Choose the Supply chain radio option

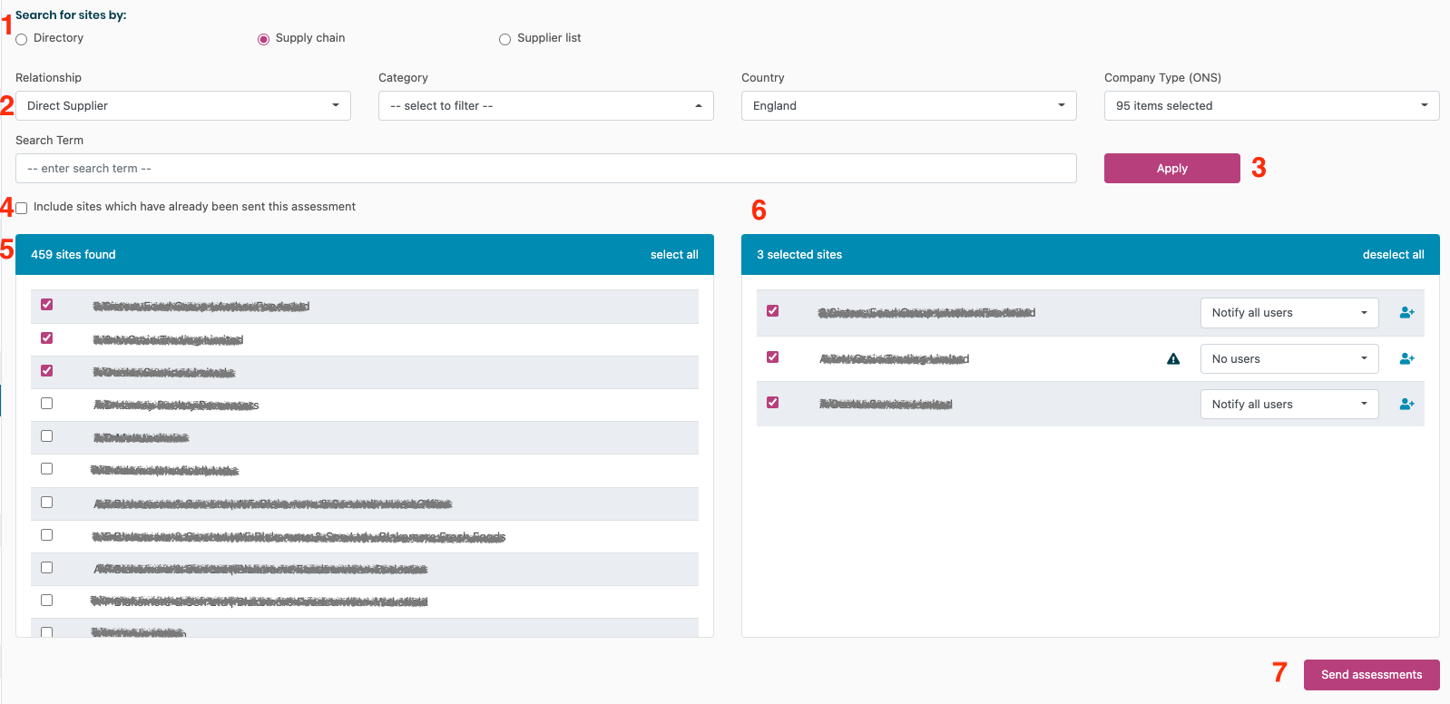[263, 39]
